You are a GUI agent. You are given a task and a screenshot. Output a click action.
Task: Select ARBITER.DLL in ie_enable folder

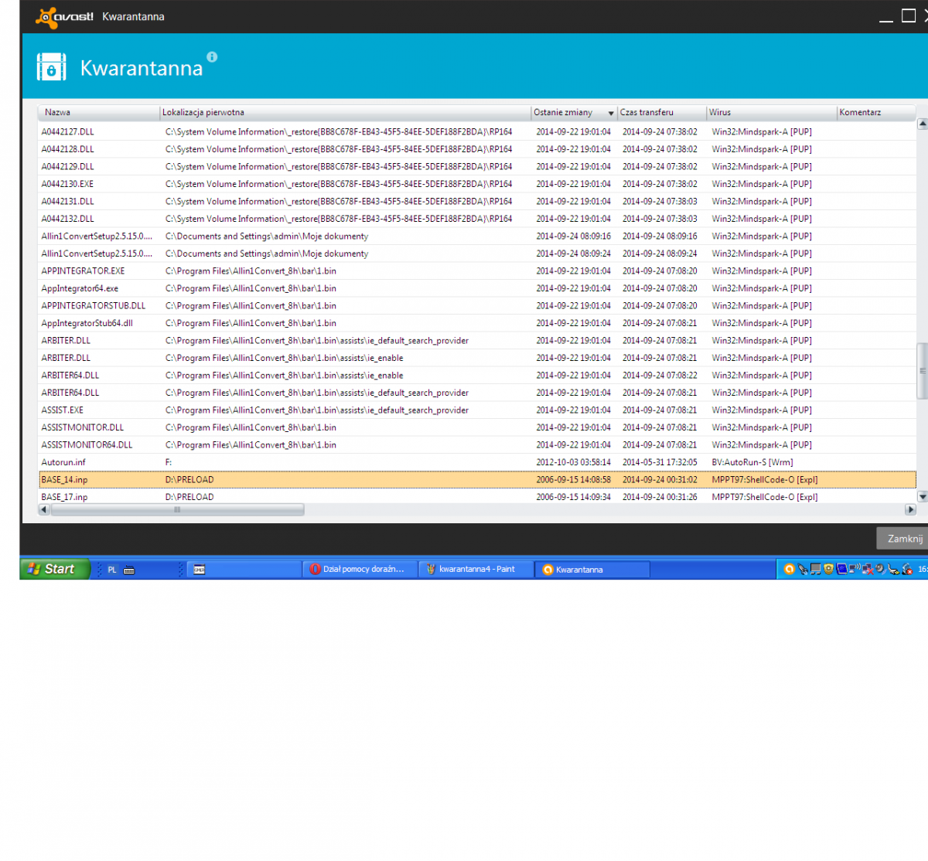point(477,358)
